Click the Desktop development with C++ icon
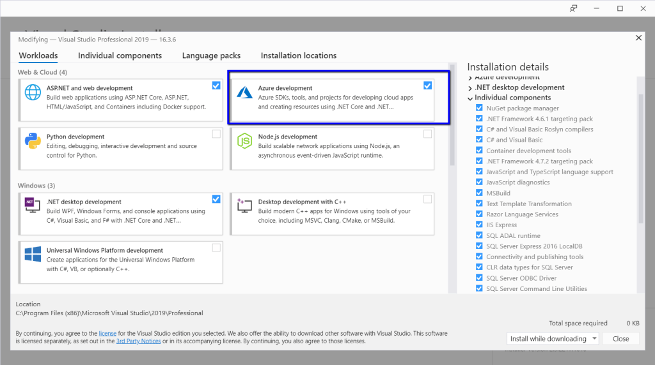Screen dimensions: 655x365 click(244, 204)
